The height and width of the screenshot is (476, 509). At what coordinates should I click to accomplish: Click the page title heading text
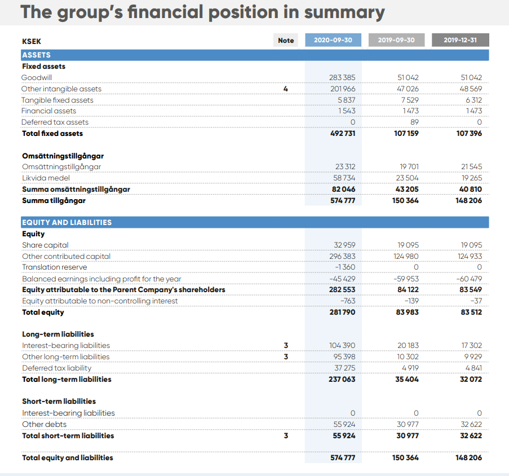202,12
